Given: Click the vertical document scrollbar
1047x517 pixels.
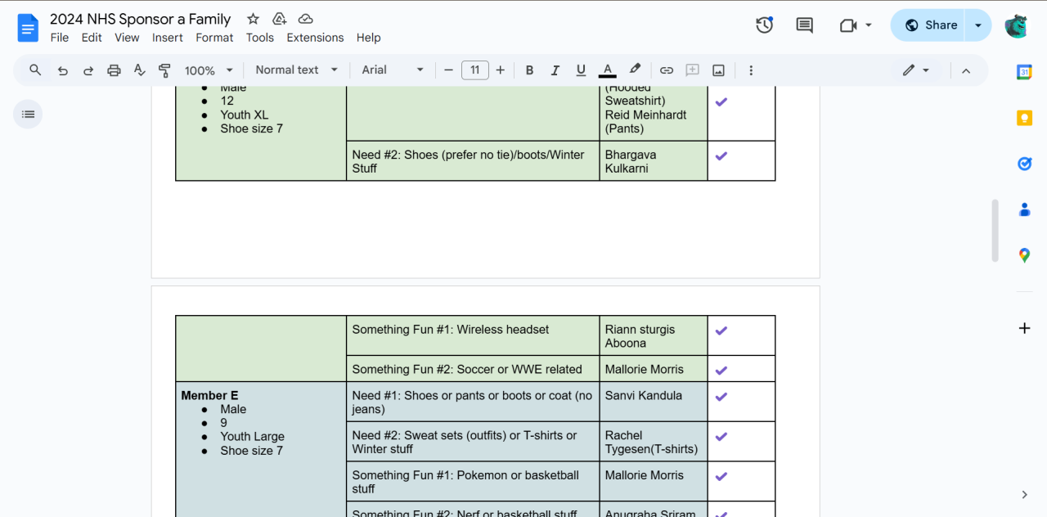Looking at the screenshot, I should pos(995,231).
